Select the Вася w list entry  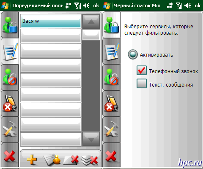click(51, 21)
